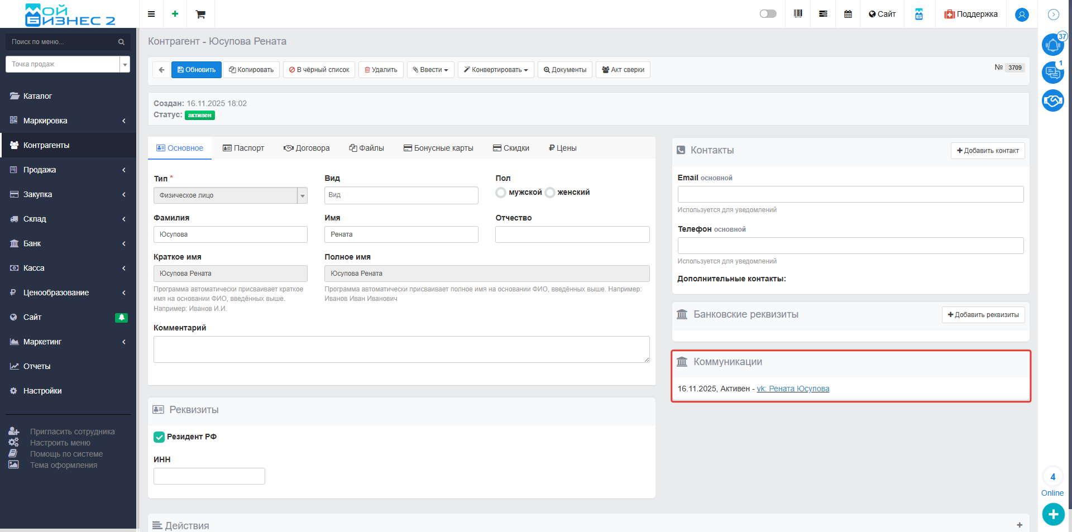Toggle the switch in the top header
The width and height of the screenshot is (1072, 532).
click(x=768, y=14)
